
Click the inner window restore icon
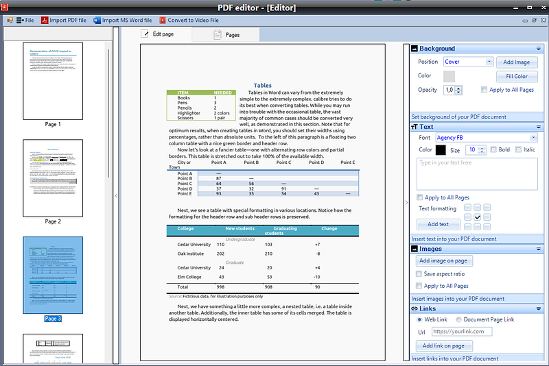click(535, 21)
